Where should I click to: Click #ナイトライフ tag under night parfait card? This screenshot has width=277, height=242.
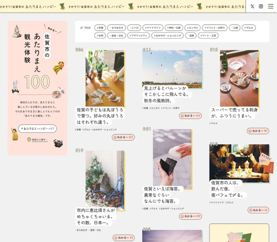216,203
